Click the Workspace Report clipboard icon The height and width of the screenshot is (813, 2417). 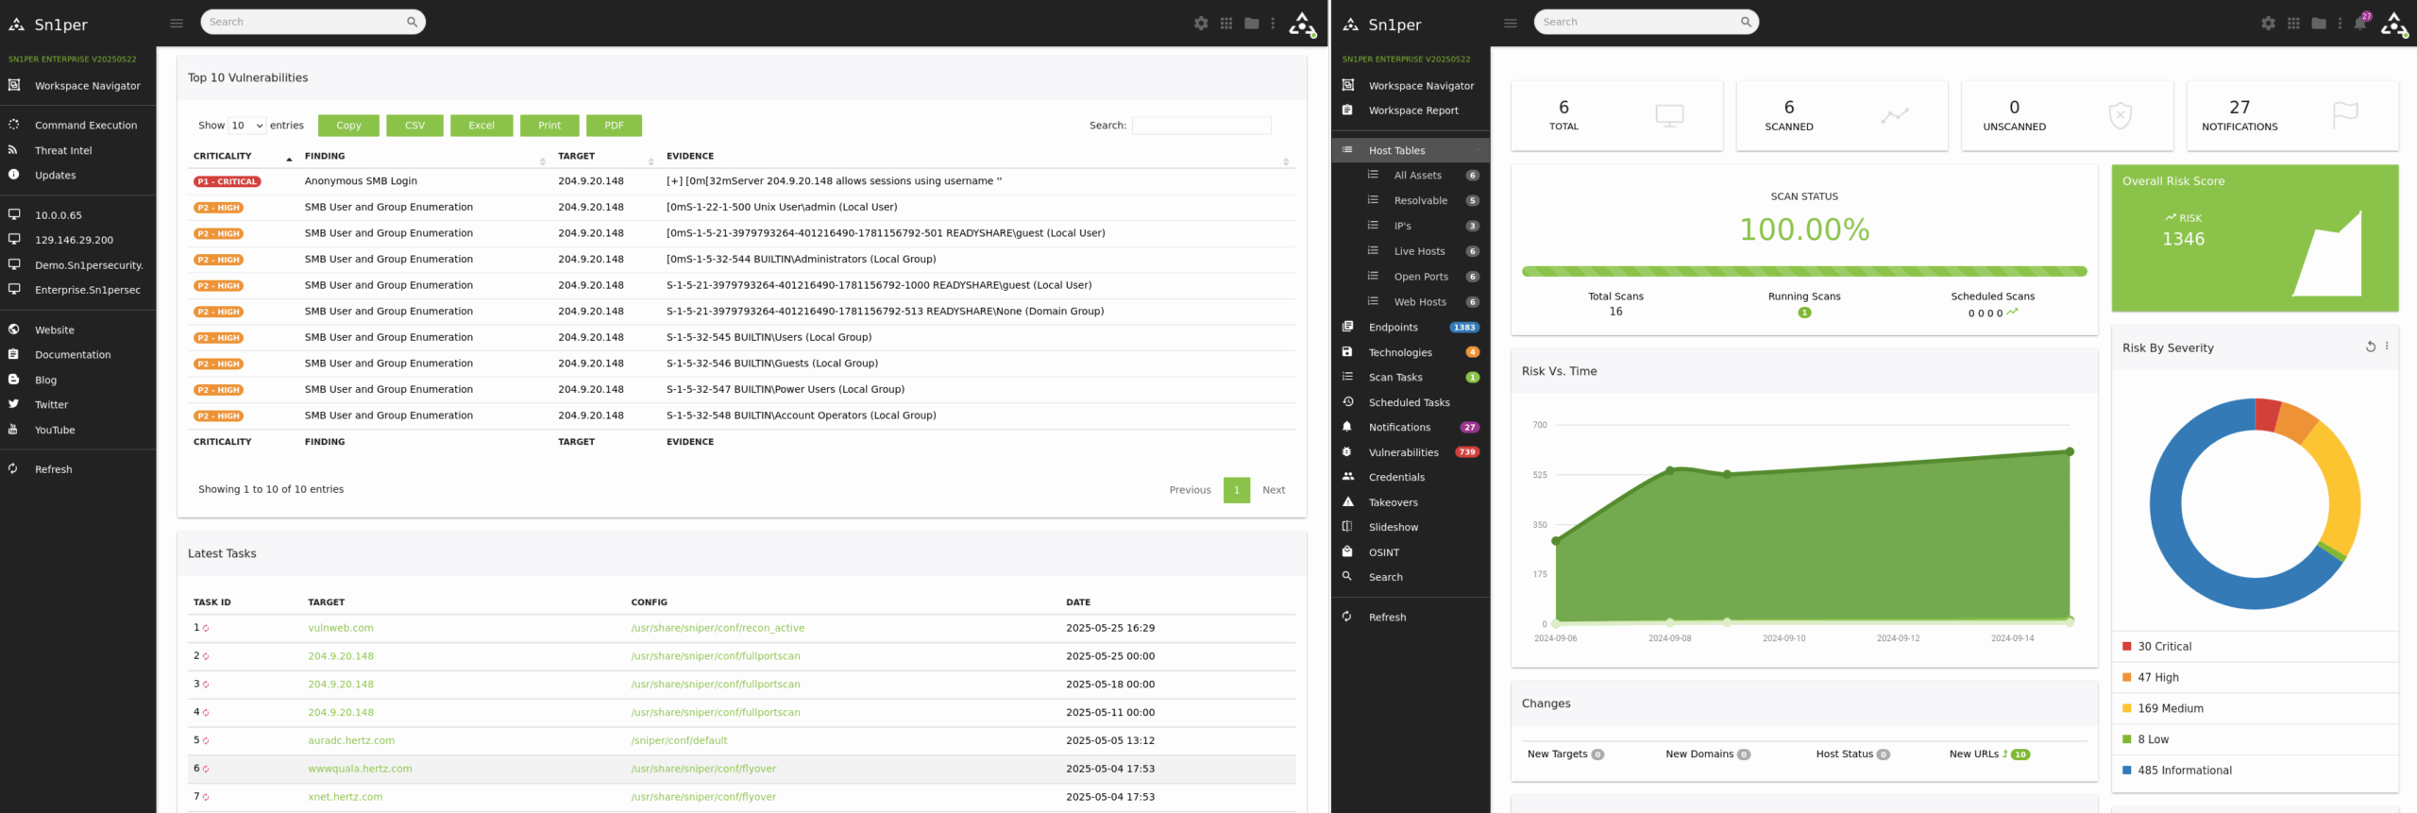coord(1347,110)
